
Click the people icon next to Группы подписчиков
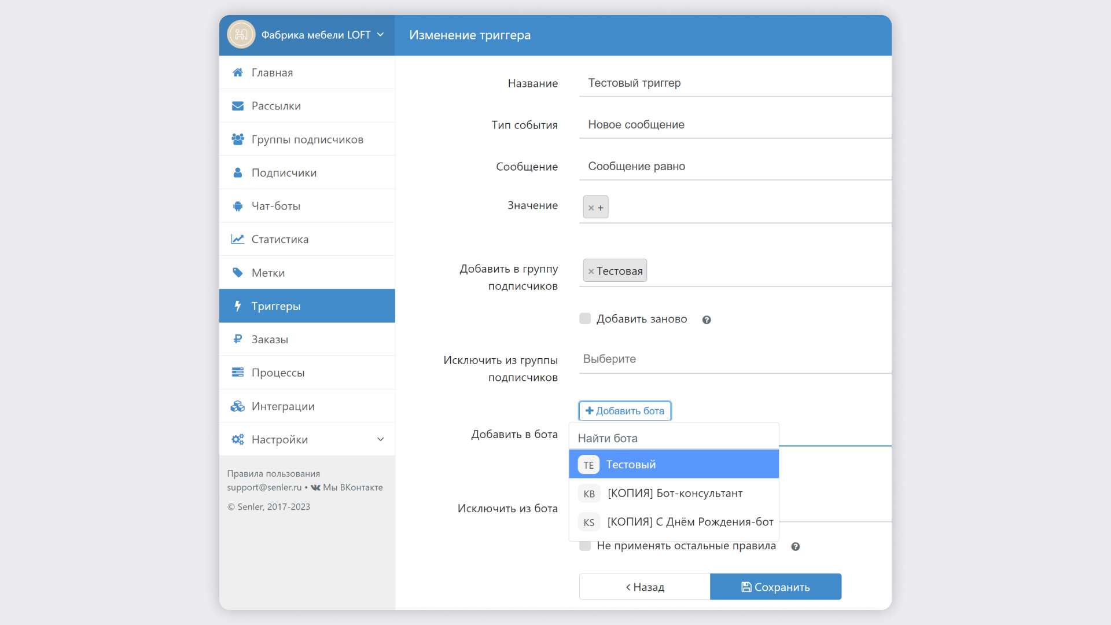click(x=237, y=139)
